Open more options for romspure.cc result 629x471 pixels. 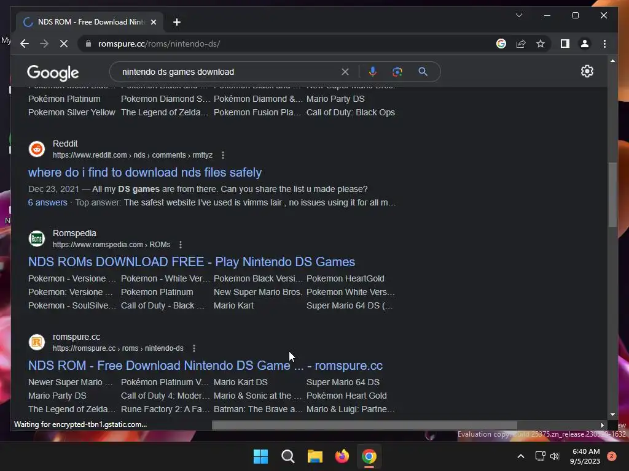[x=193, y=348]
